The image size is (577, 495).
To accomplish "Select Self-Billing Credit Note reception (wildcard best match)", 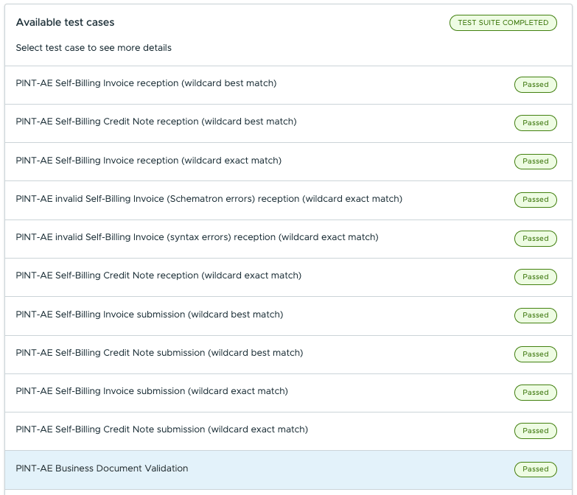I will pos(288,123).
